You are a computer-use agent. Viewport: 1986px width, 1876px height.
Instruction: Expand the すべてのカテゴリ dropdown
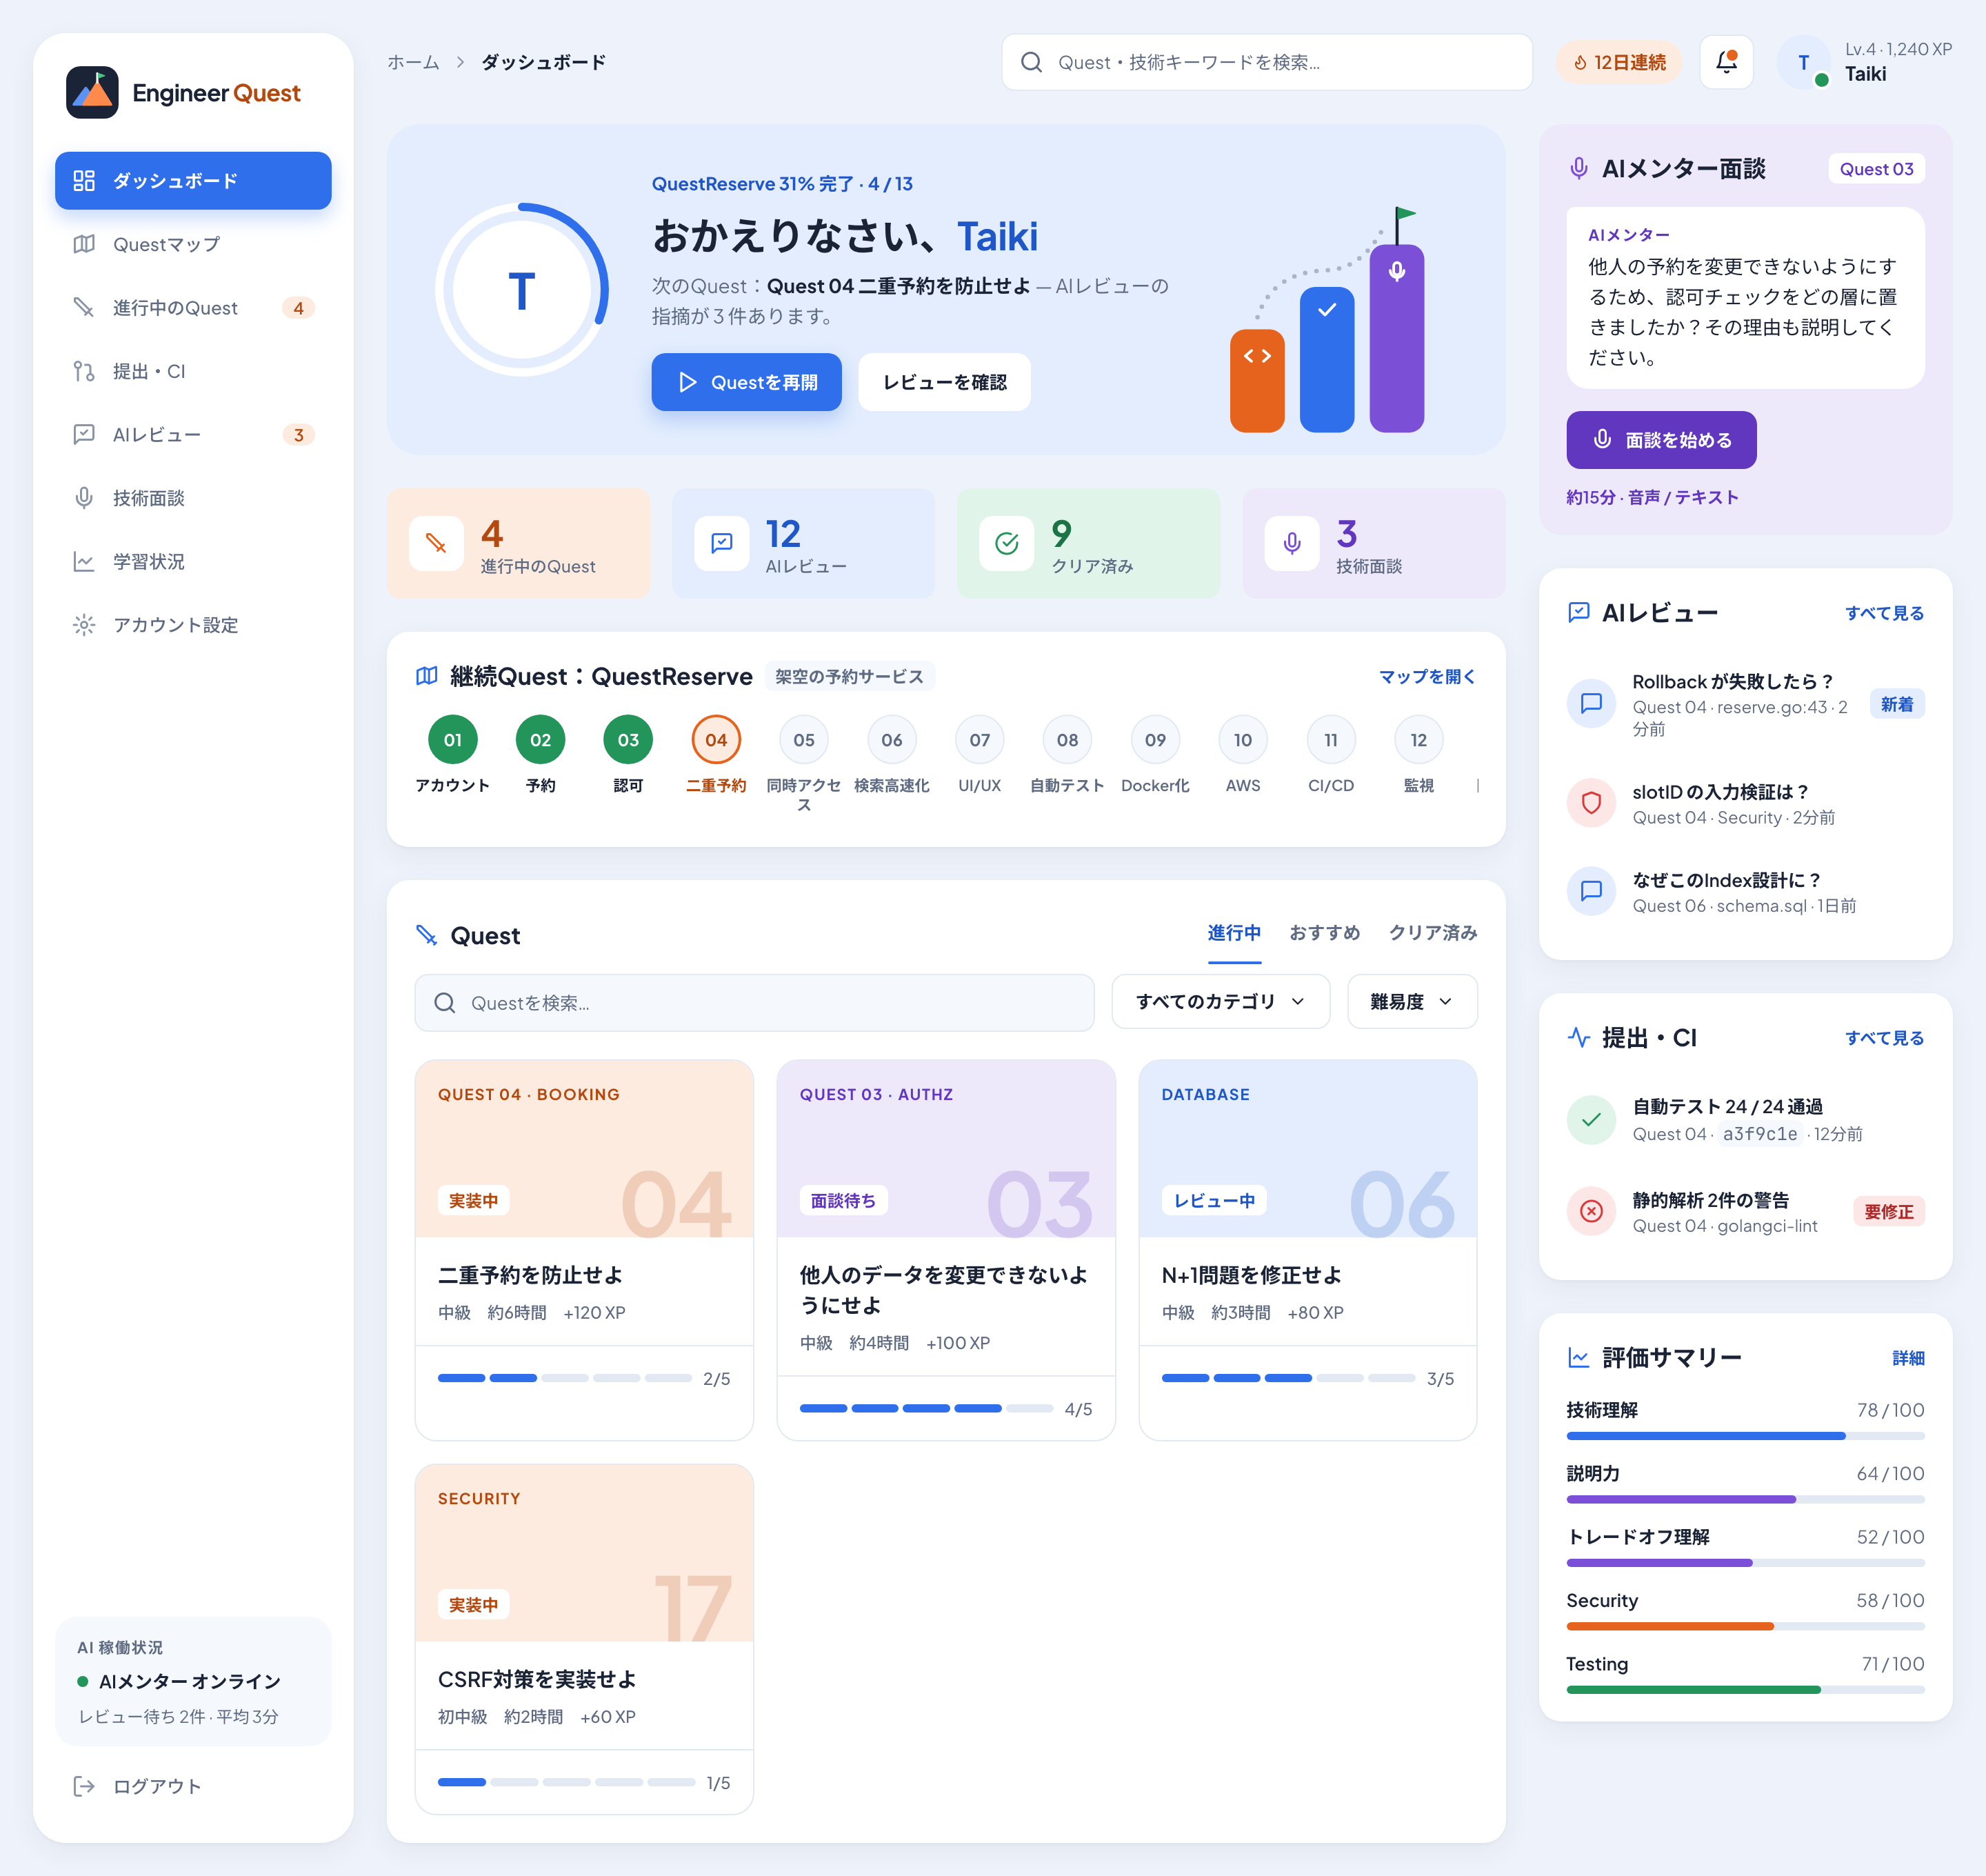click(x=1220, y=1002)
